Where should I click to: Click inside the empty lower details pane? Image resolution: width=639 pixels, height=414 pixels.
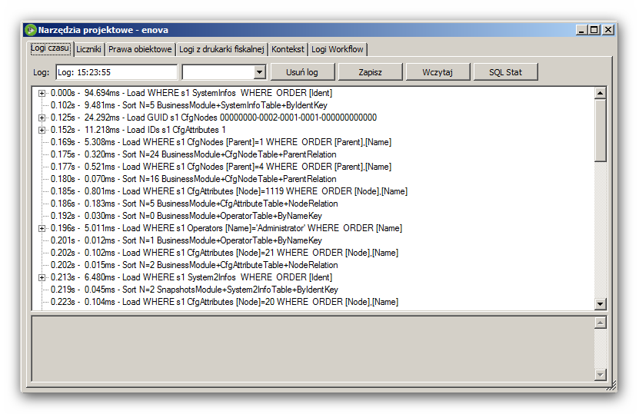point(313,349)
